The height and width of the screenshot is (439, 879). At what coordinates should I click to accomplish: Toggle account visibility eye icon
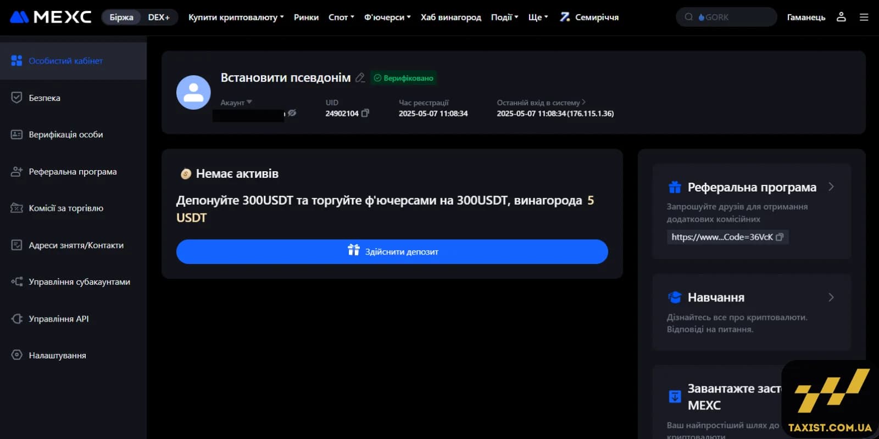pyautogui.click(x=292, y=113)
